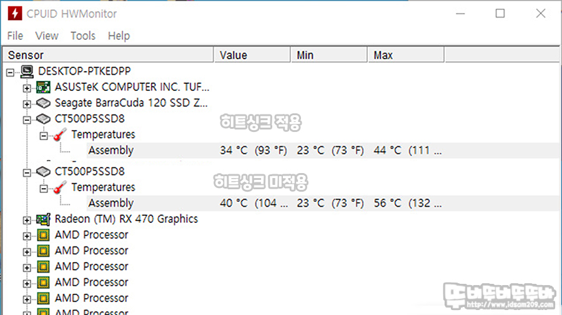The image size is (562, 315).
Task: Open the File menu
Action: click(x=15, y=35)
